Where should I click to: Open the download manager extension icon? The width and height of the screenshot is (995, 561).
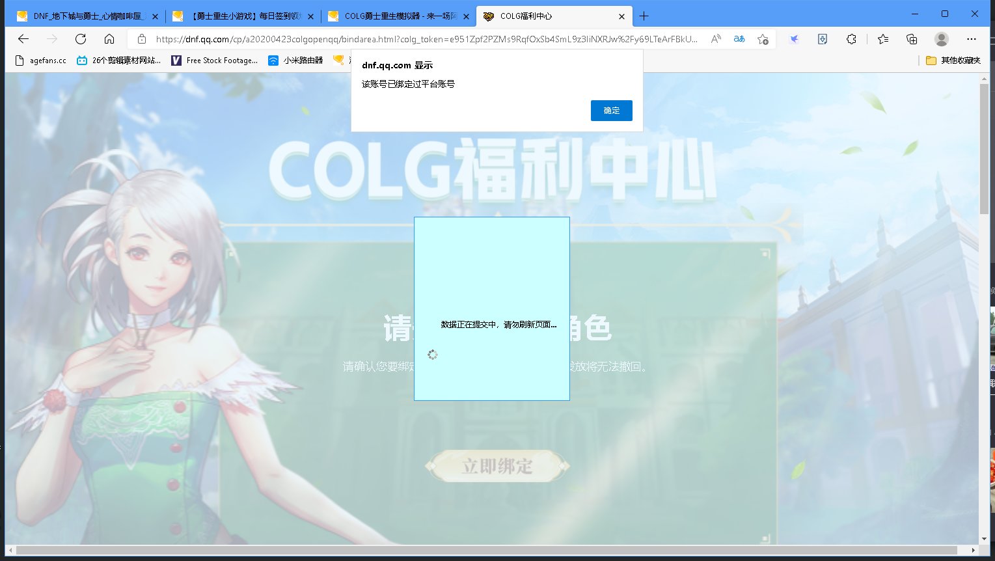(823, 39)
